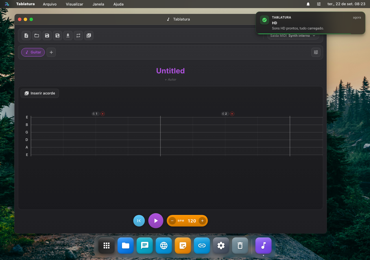
Task: Increase BPM with the plus button
Action: (202, 221)
